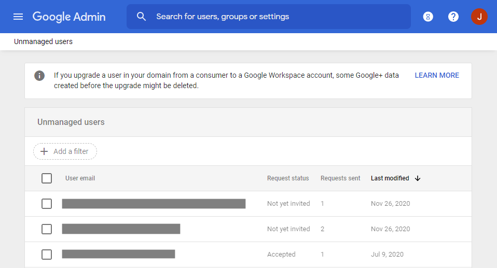Open the hourglass tasks icon
Image resolution: width=497 pixels, height=268 pixels.
428,17
